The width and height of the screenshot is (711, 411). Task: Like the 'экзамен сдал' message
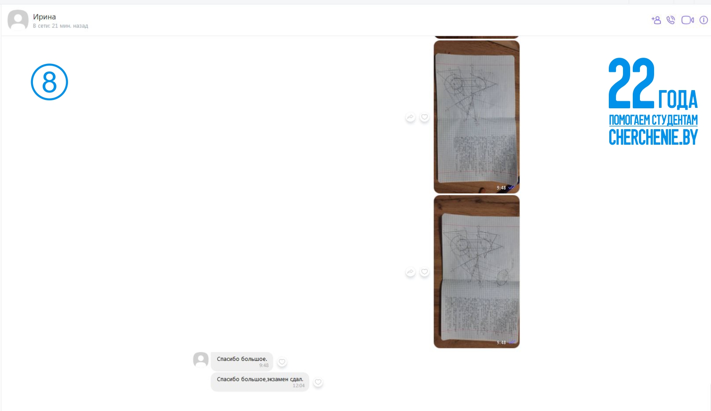pos(318,382)
